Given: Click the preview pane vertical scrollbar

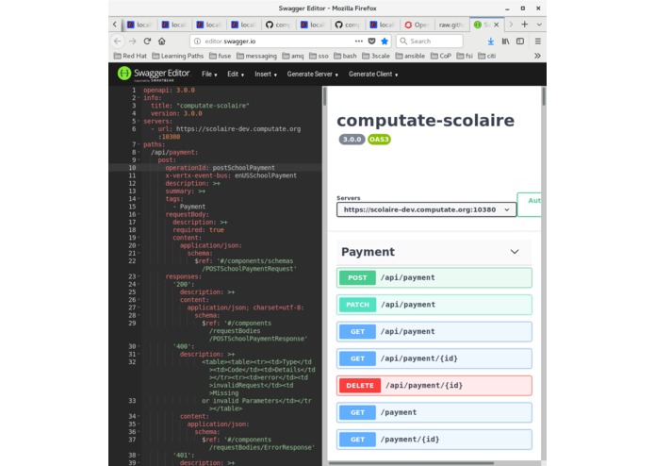Looking at the screenshot, I should 544,96.
